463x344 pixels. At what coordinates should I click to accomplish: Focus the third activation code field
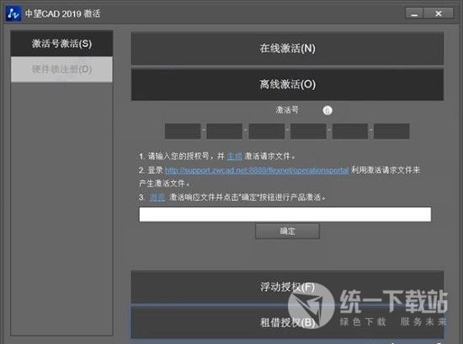[x=266, y=131]
